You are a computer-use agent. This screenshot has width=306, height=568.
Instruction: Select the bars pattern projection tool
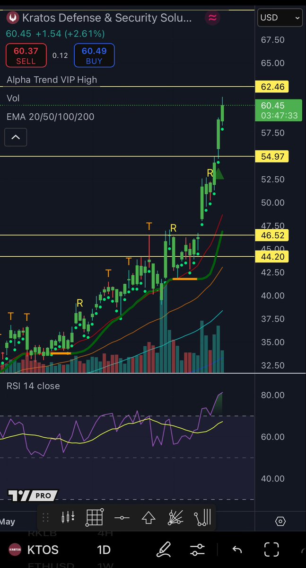coord(202,517)
